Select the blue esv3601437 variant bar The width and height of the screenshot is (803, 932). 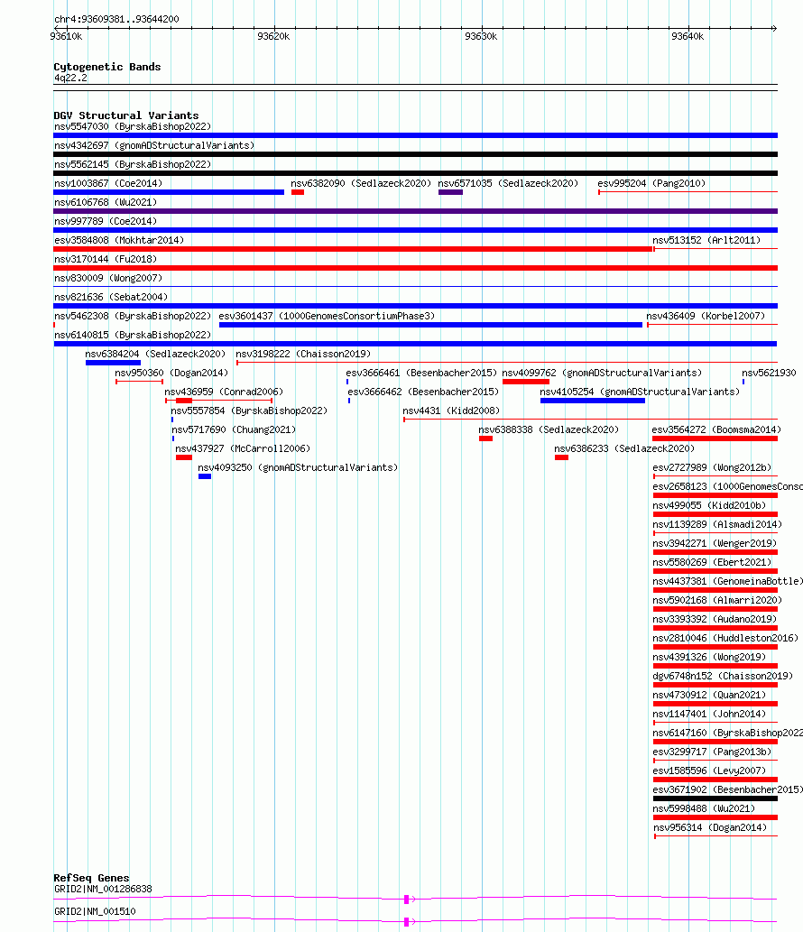point(431,325)
